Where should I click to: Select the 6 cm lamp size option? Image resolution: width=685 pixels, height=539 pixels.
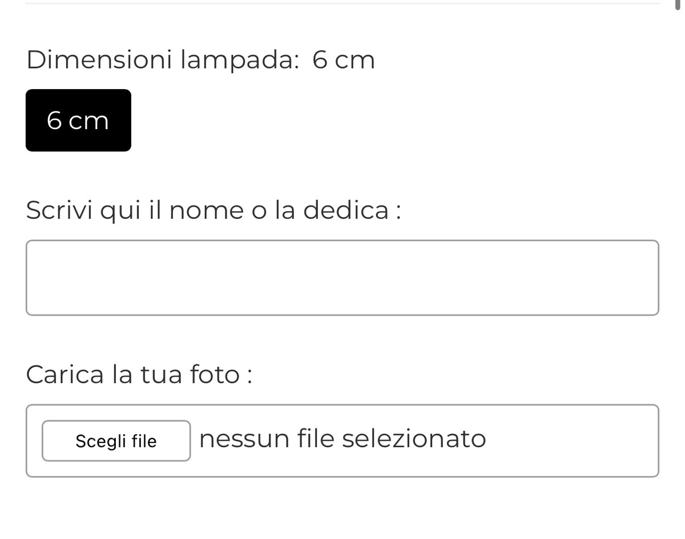click(x=78, y=120)
